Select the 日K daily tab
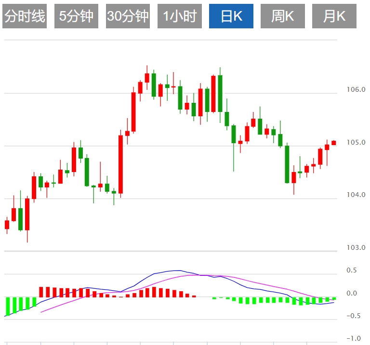Screen dimensions: 370x345 [x=231, y=17]
